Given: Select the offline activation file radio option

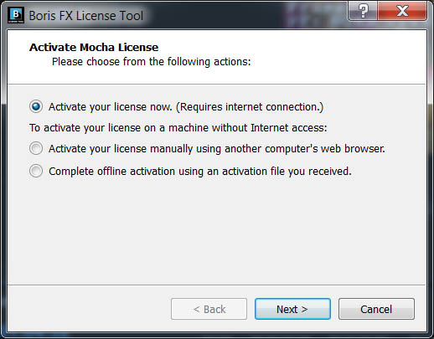Looking at the screenshot, I should [36, 171].
